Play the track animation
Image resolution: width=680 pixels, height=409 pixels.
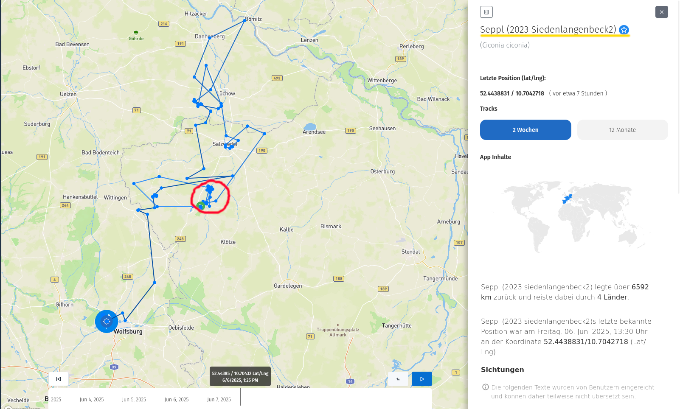click(422, 379)
